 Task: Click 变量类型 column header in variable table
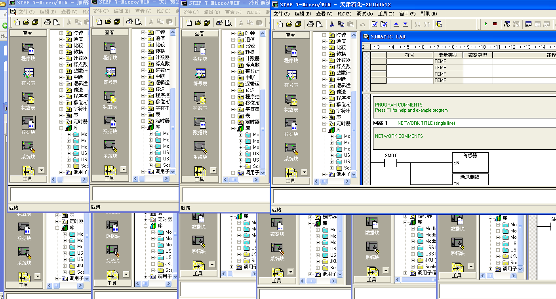point(448,55)
